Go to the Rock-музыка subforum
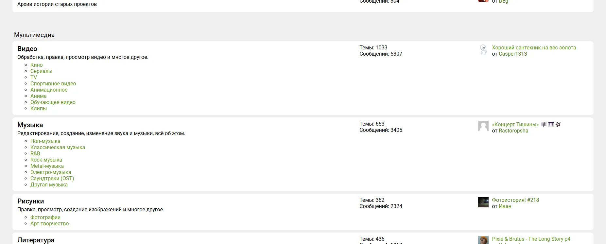This screenshot has height=244, width=606. 46,160
